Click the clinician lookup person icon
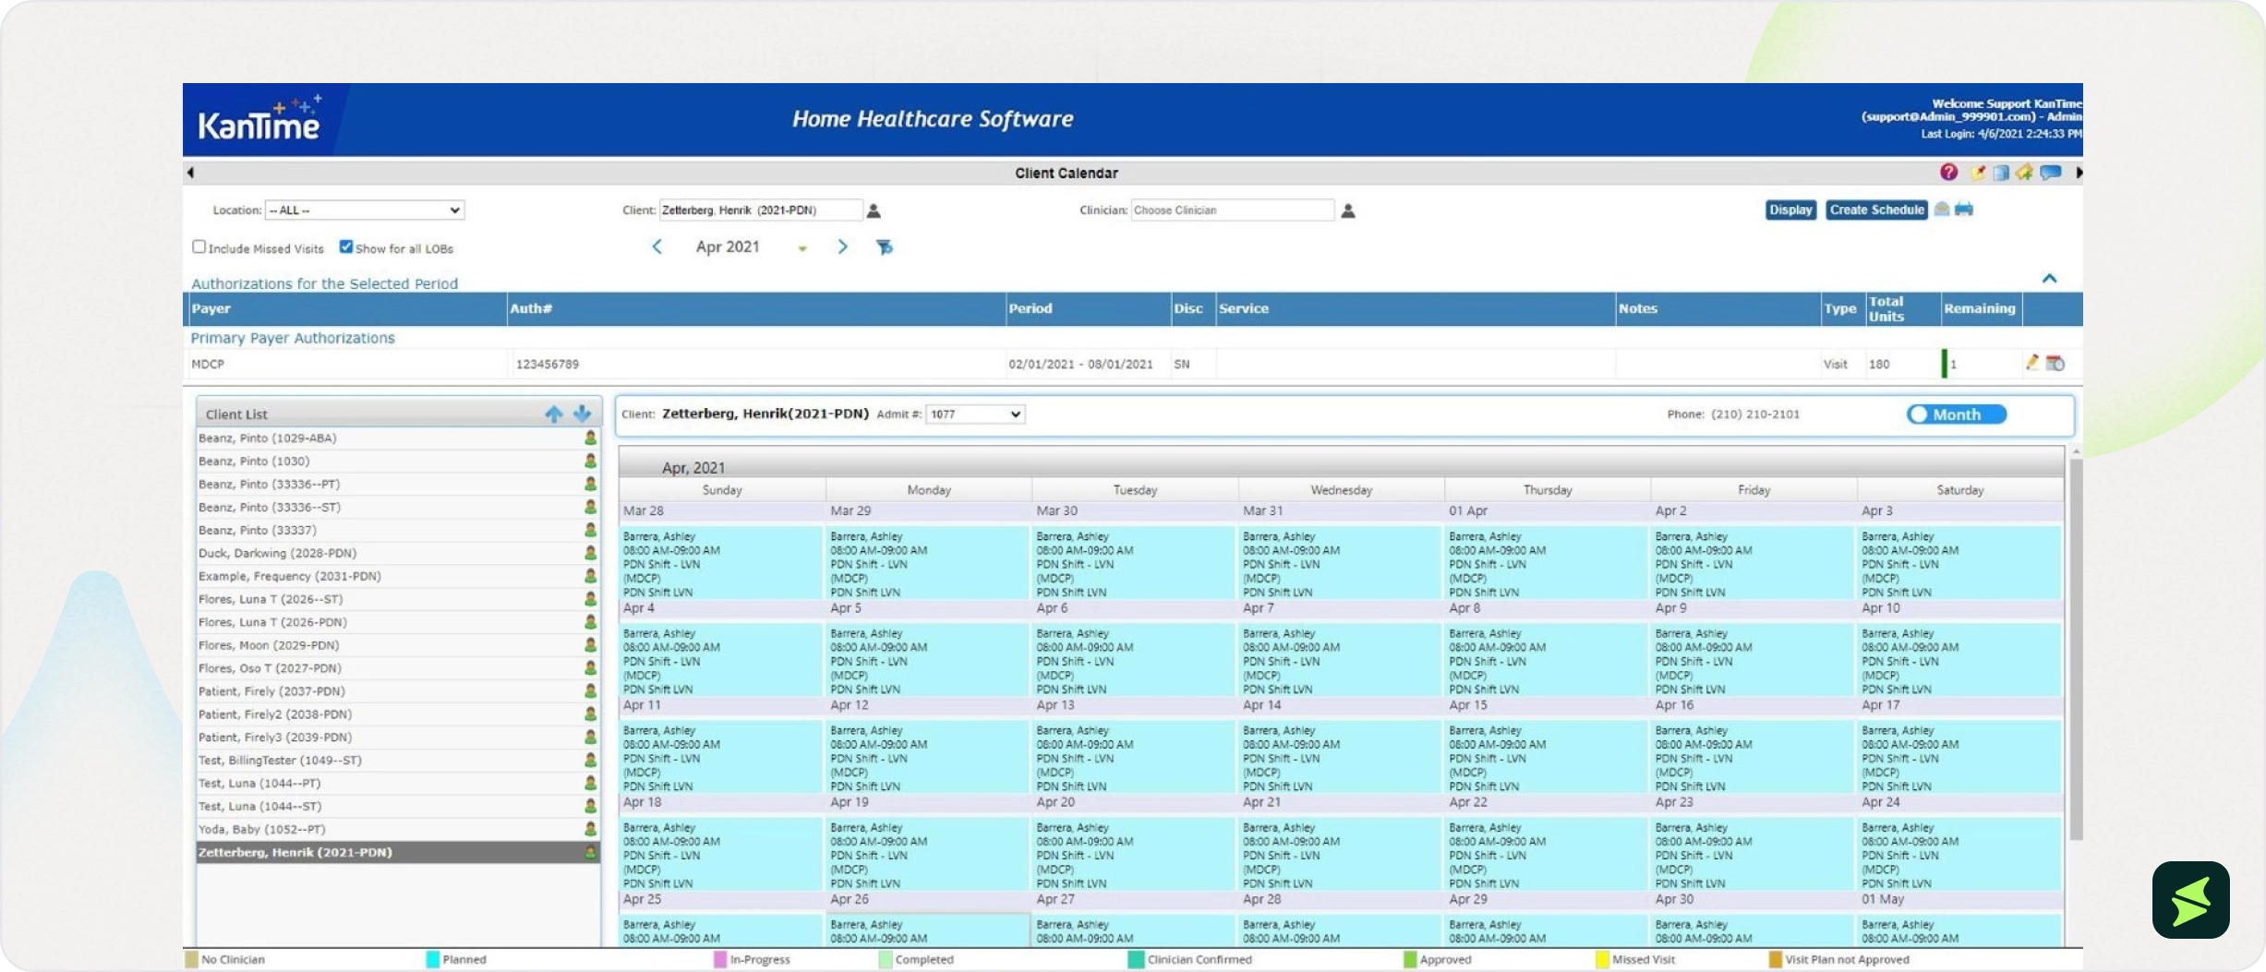This screenshot has height=972, width=2266. click(1348, 211)
